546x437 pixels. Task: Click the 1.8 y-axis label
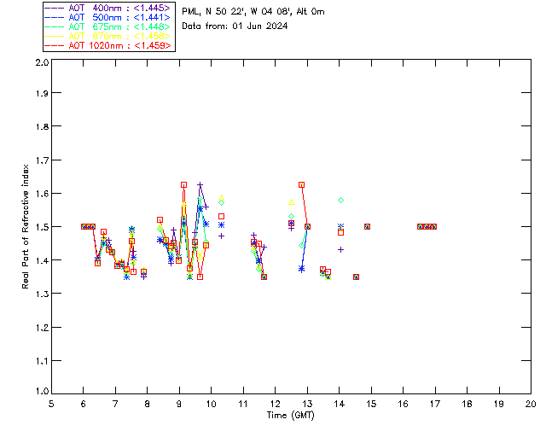[42, 126]
